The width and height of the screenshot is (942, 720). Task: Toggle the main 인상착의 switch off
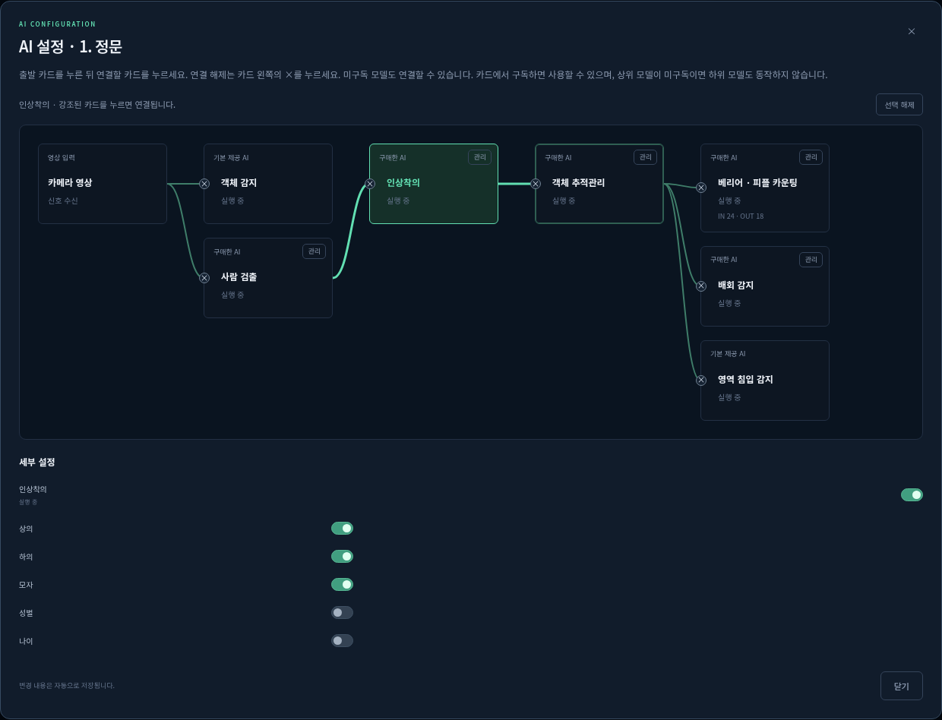click(912, 495)
